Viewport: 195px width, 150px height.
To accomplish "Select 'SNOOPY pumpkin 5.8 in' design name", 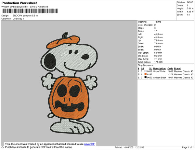I will coord(25,16).
